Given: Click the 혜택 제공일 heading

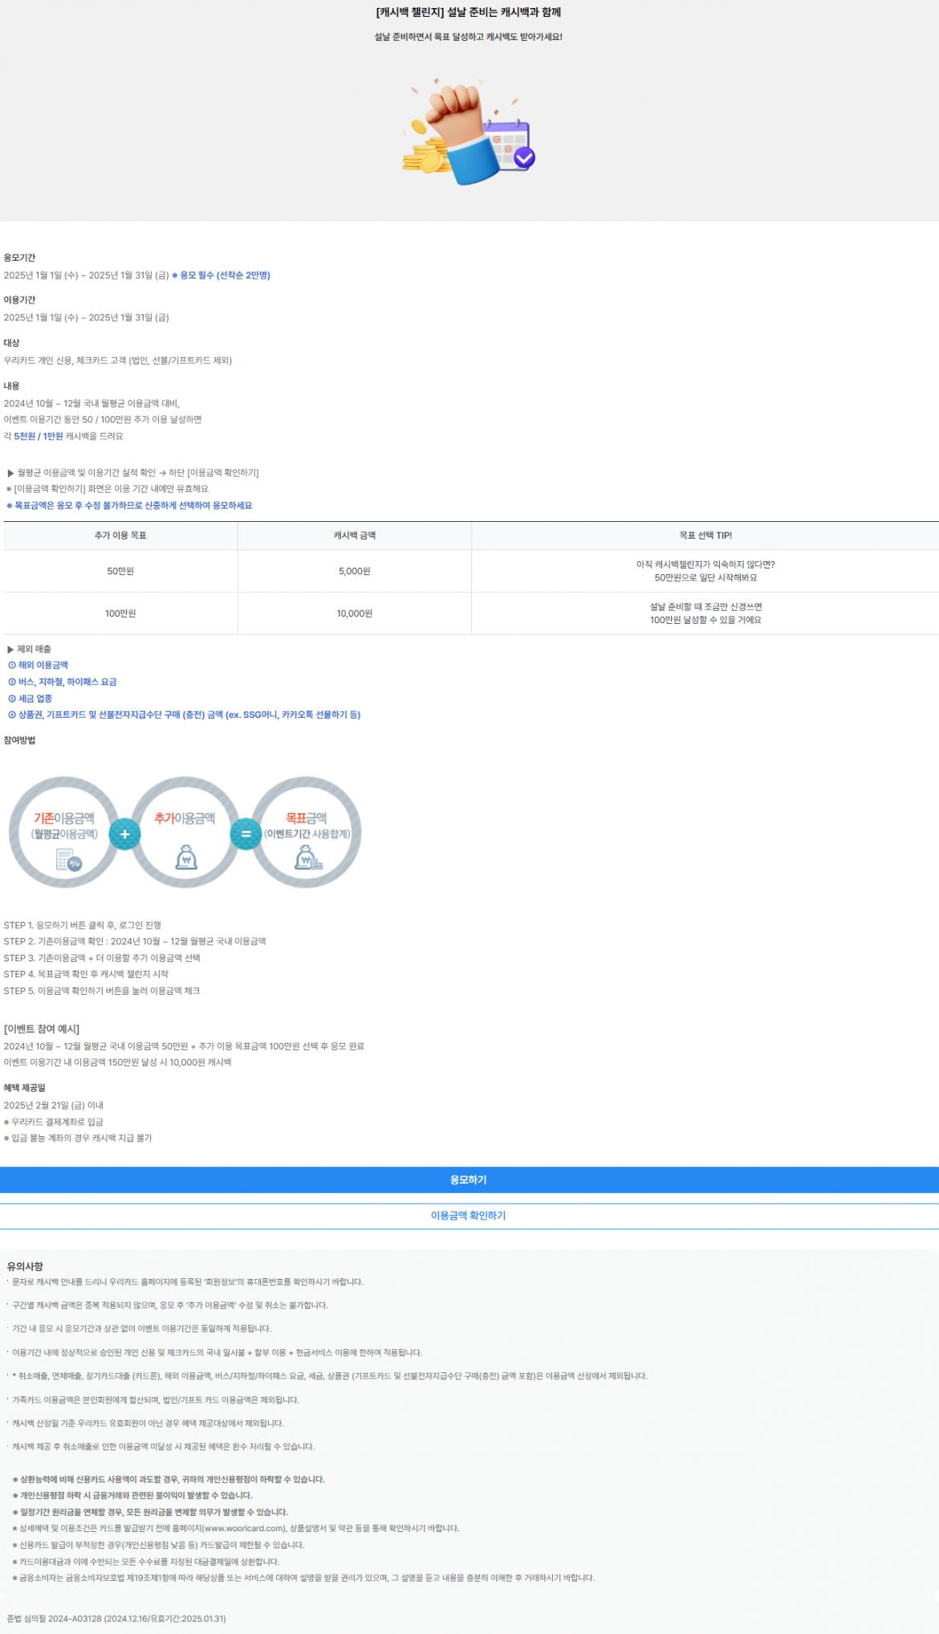Looking at the screenshot, I should coord(24,1088).
